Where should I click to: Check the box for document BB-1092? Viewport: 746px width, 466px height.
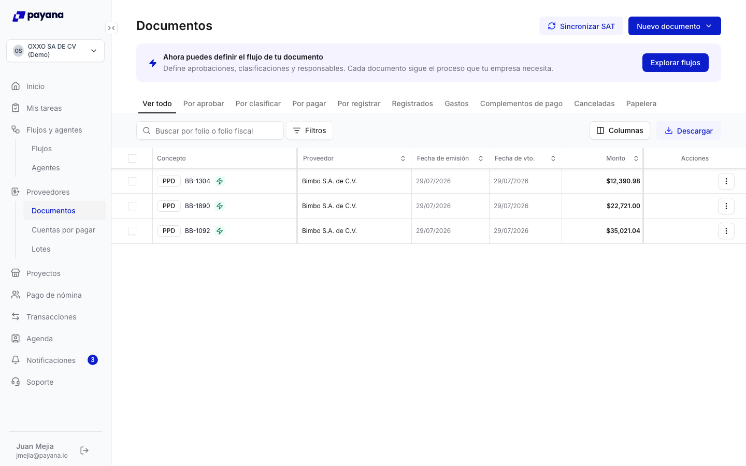pyautogui.click(x=132, y=231)
